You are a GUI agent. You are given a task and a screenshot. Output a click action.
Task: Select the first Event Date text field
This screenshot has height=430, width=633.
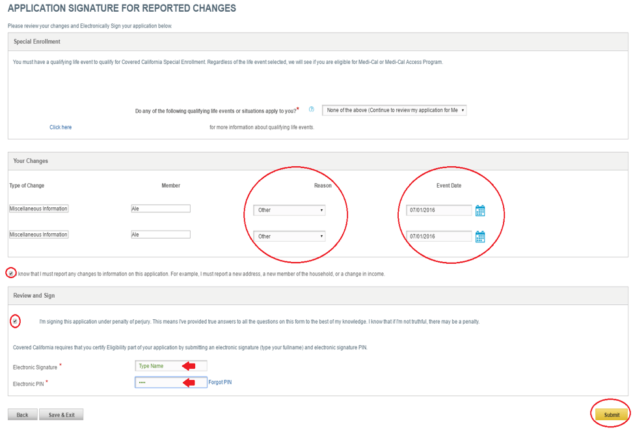pos(438,210)
